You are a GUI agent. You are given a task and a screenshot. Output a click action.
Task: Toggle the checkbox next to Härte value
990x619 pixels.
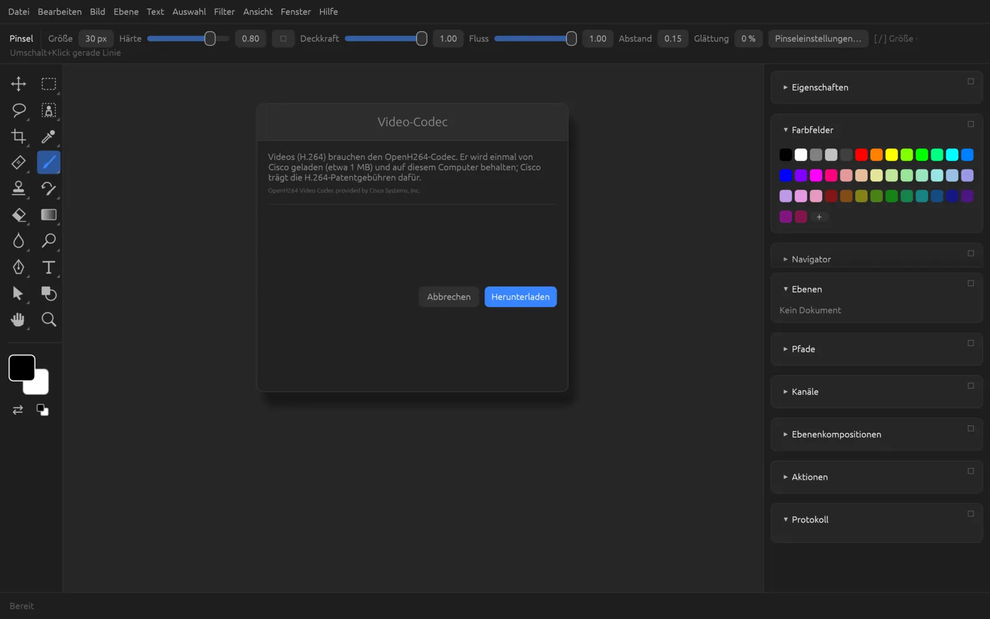click(283, 38)
